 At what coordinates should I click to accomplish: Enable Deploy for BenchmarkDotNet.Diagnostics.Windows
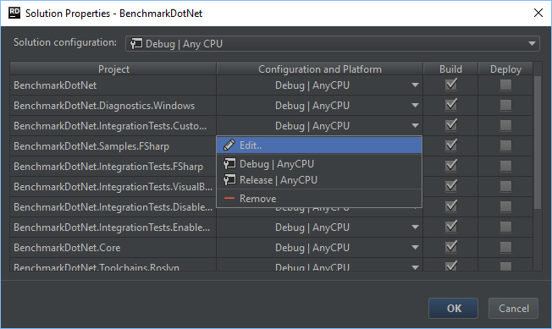click(505, 105)
